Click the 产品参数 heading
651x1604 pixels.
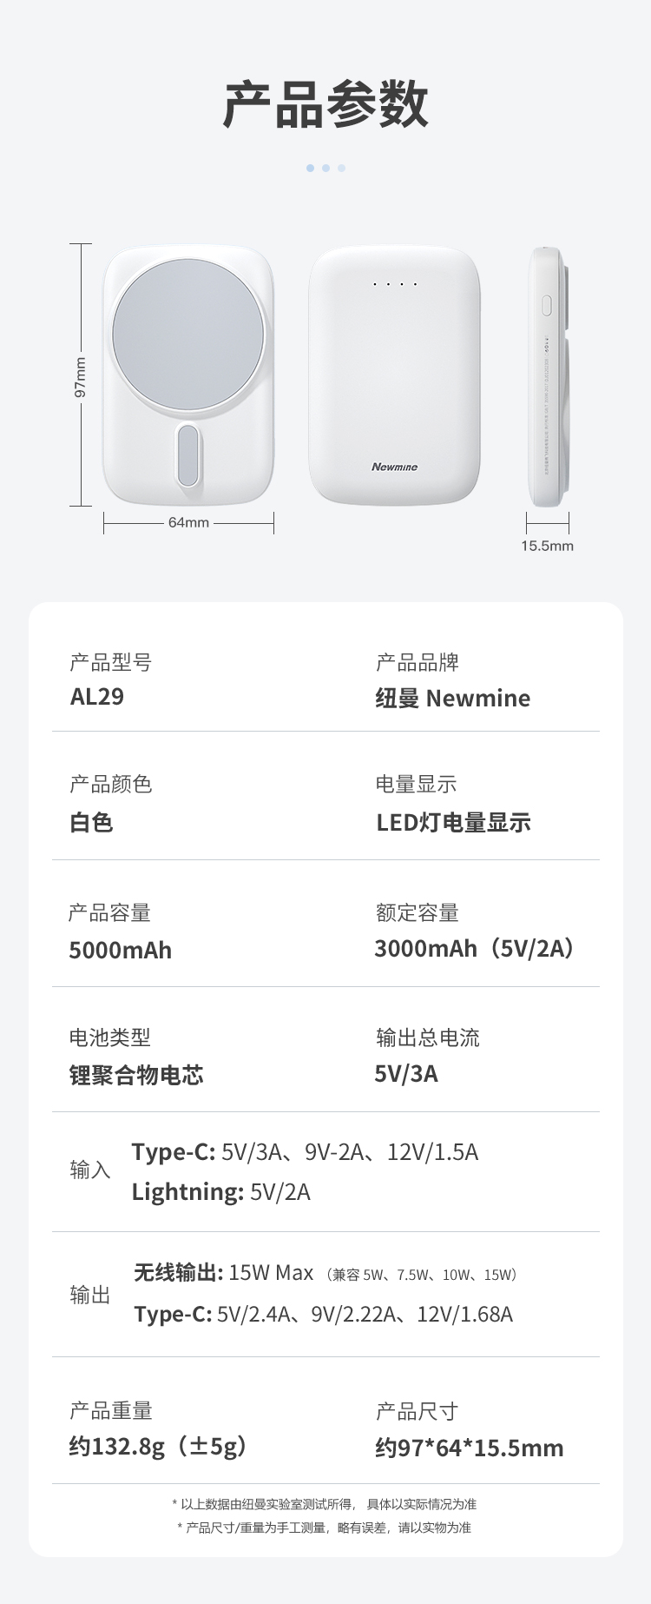tap(325, 104)
